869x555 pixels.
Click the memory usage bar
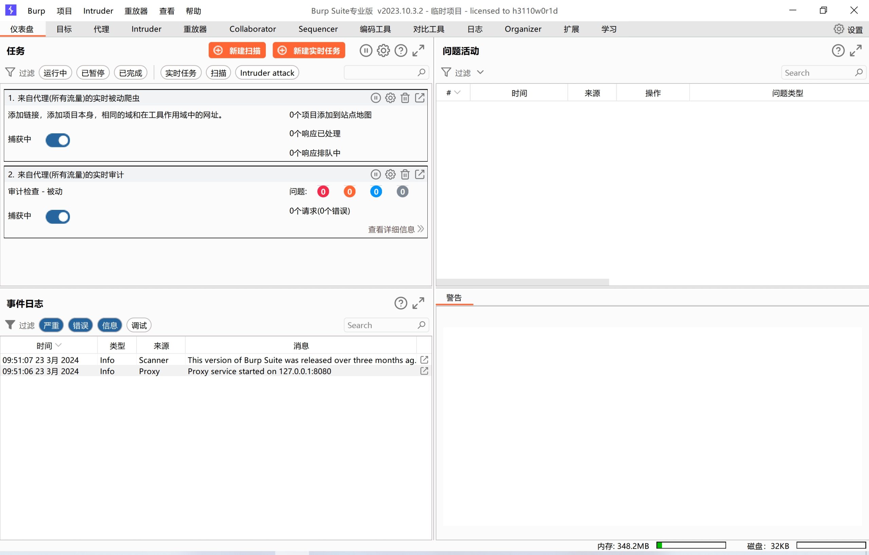[x=691, y=545]
